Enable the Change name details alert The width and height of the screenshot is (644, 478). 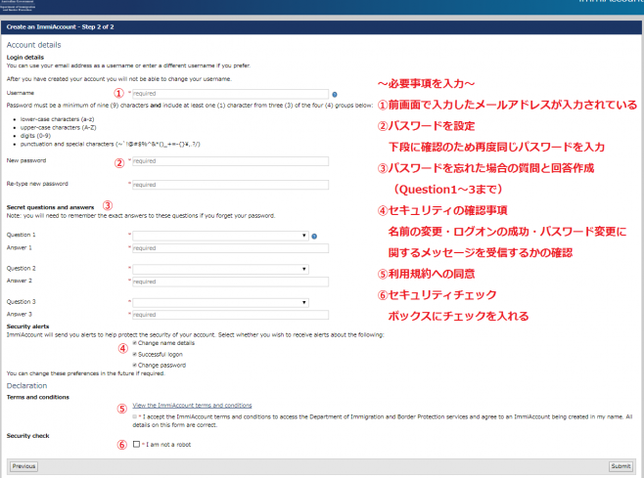(x=136, y=344)
